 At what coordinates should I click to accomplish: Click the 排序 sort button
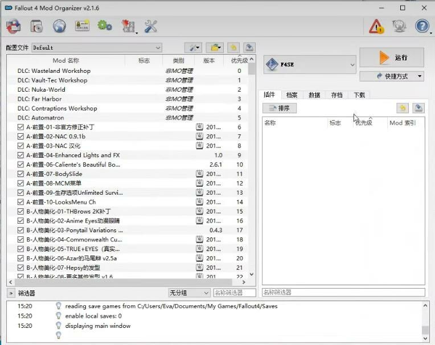280,108
